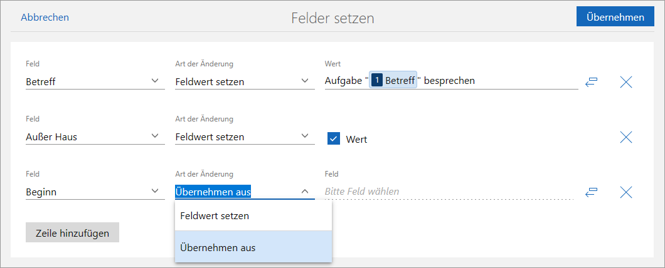Open Art der Änderung dropdown in Betreff row
This screenshot has height=268, width=665.
coord(244,81)
